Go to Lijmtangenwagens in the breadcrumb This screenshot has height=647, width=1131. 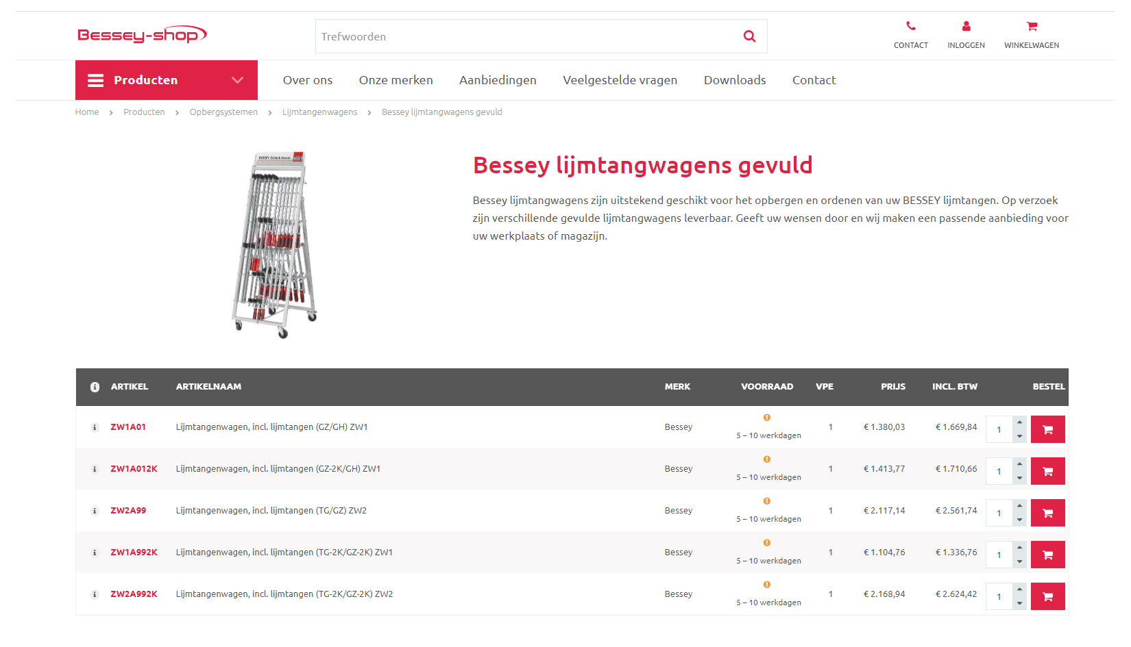[x=319, y=112]
